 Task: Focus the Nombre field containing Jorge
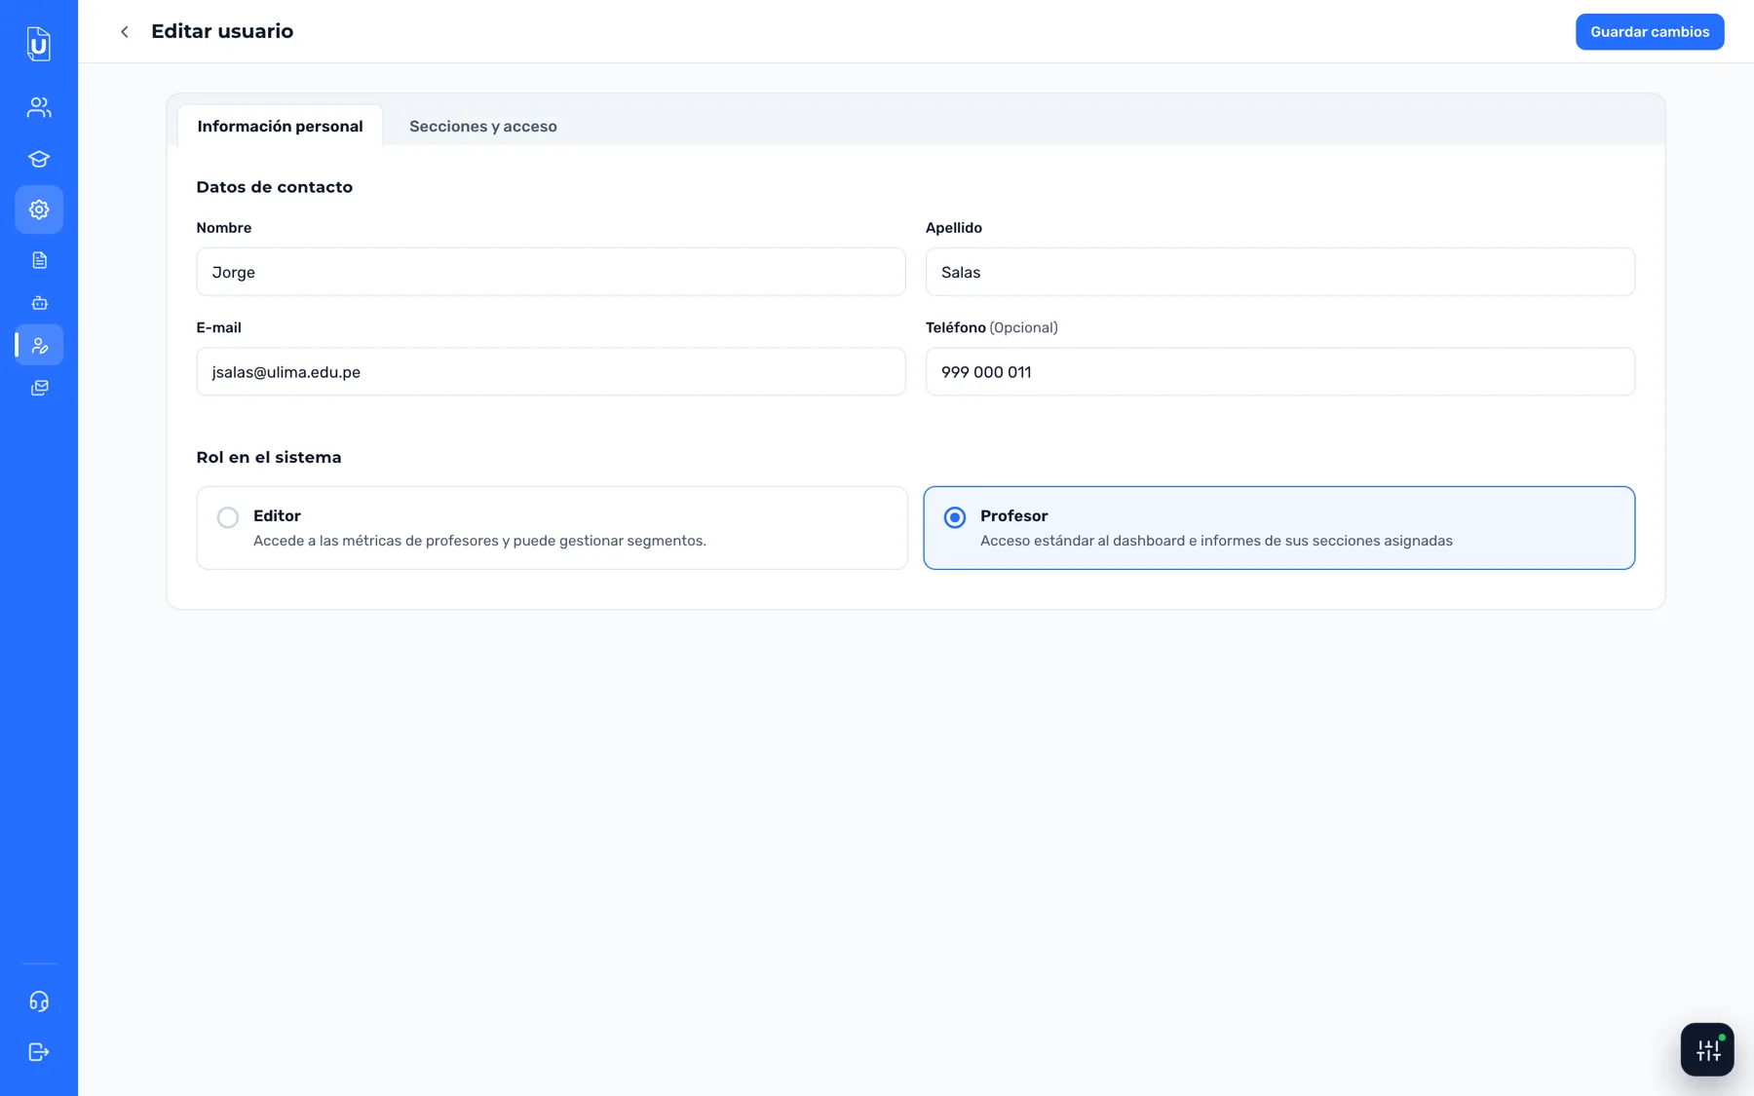coord(551,272)
